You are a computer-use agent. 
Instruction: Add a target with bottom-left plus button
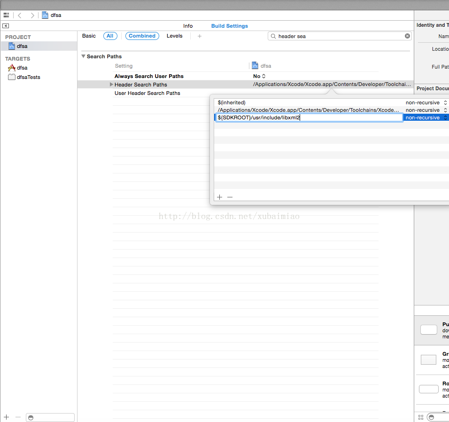click(7, 417)
